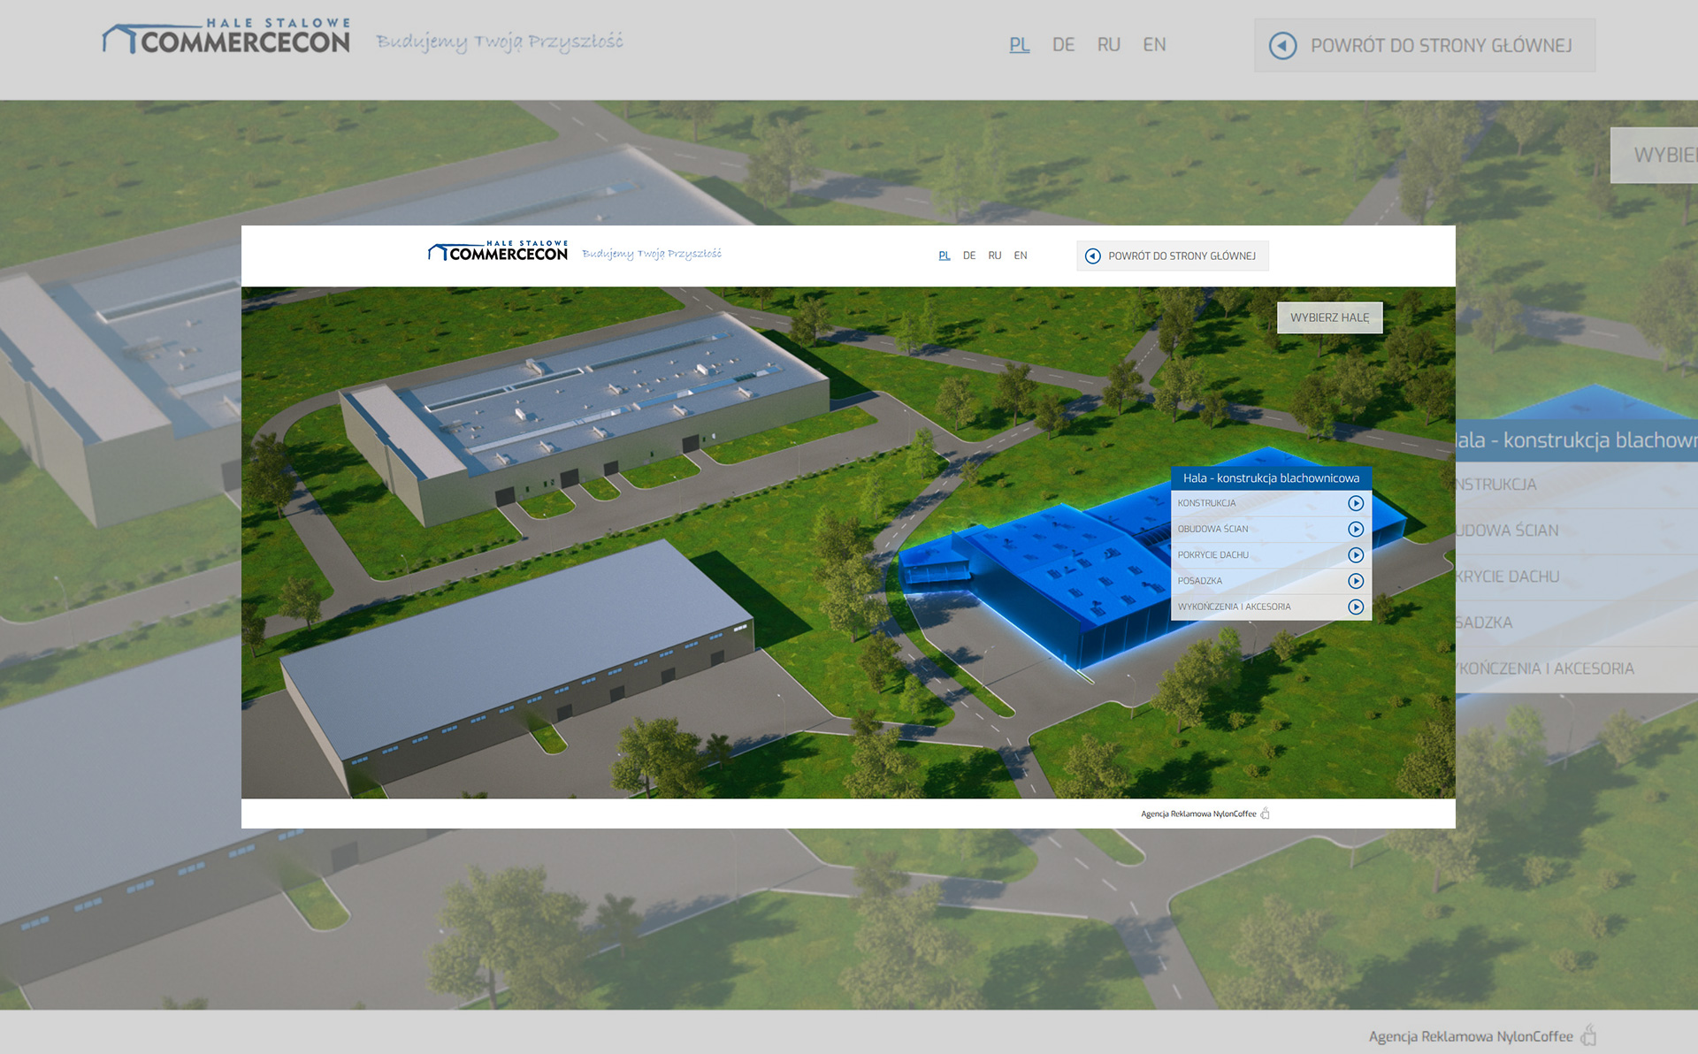Select the POSADZKA label in the hall menu
Viewport: 1698px width, 1054px height.
click(x=1200, y=581)
